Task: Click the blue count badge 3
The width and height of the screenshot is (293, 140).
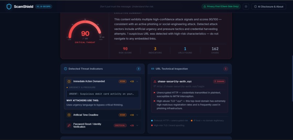Action: coord(139,69)
